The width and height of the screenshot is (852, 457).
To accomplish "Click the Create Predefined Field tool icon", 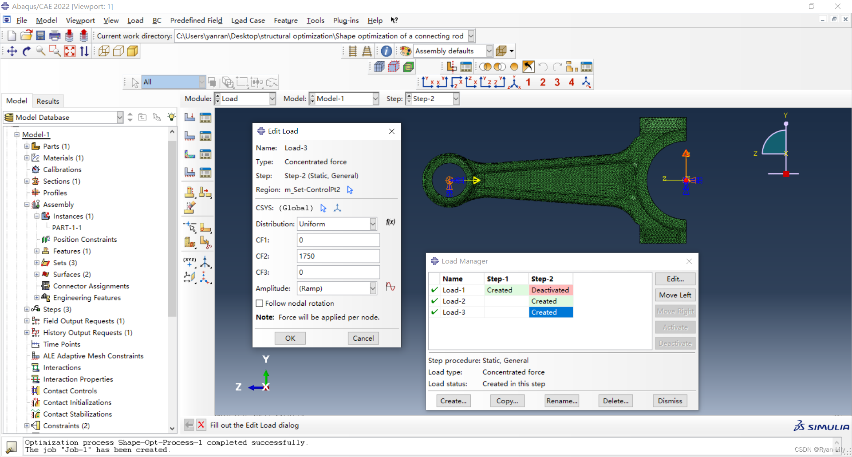I will [x=190, y=154].
